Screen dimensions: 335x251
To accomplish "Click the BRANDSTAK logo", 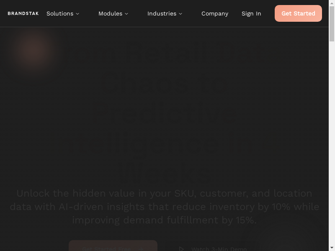I will click(x=23, y=13).
